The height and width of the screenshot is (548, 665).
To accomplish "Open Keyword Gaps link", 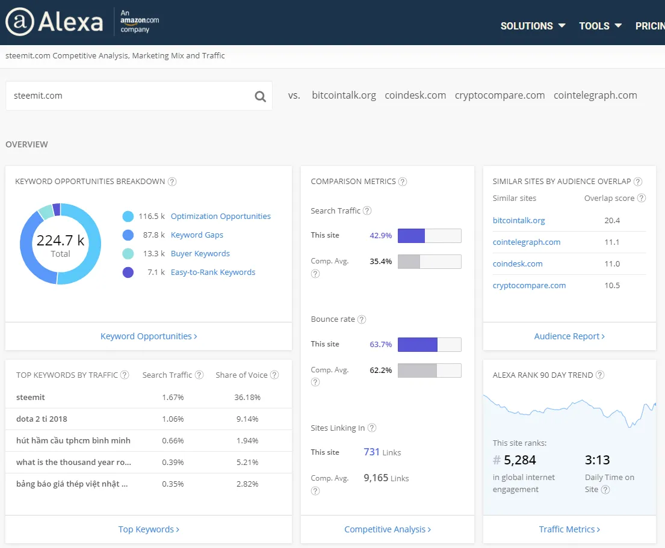I will pyautogui.click(x=197, y=235).
